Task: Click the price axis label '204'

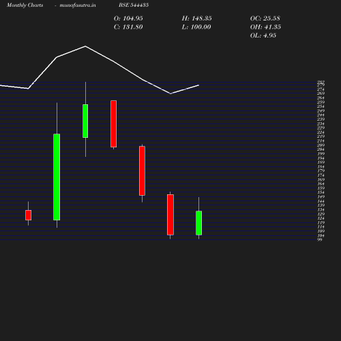Action: tap(321, 149)
